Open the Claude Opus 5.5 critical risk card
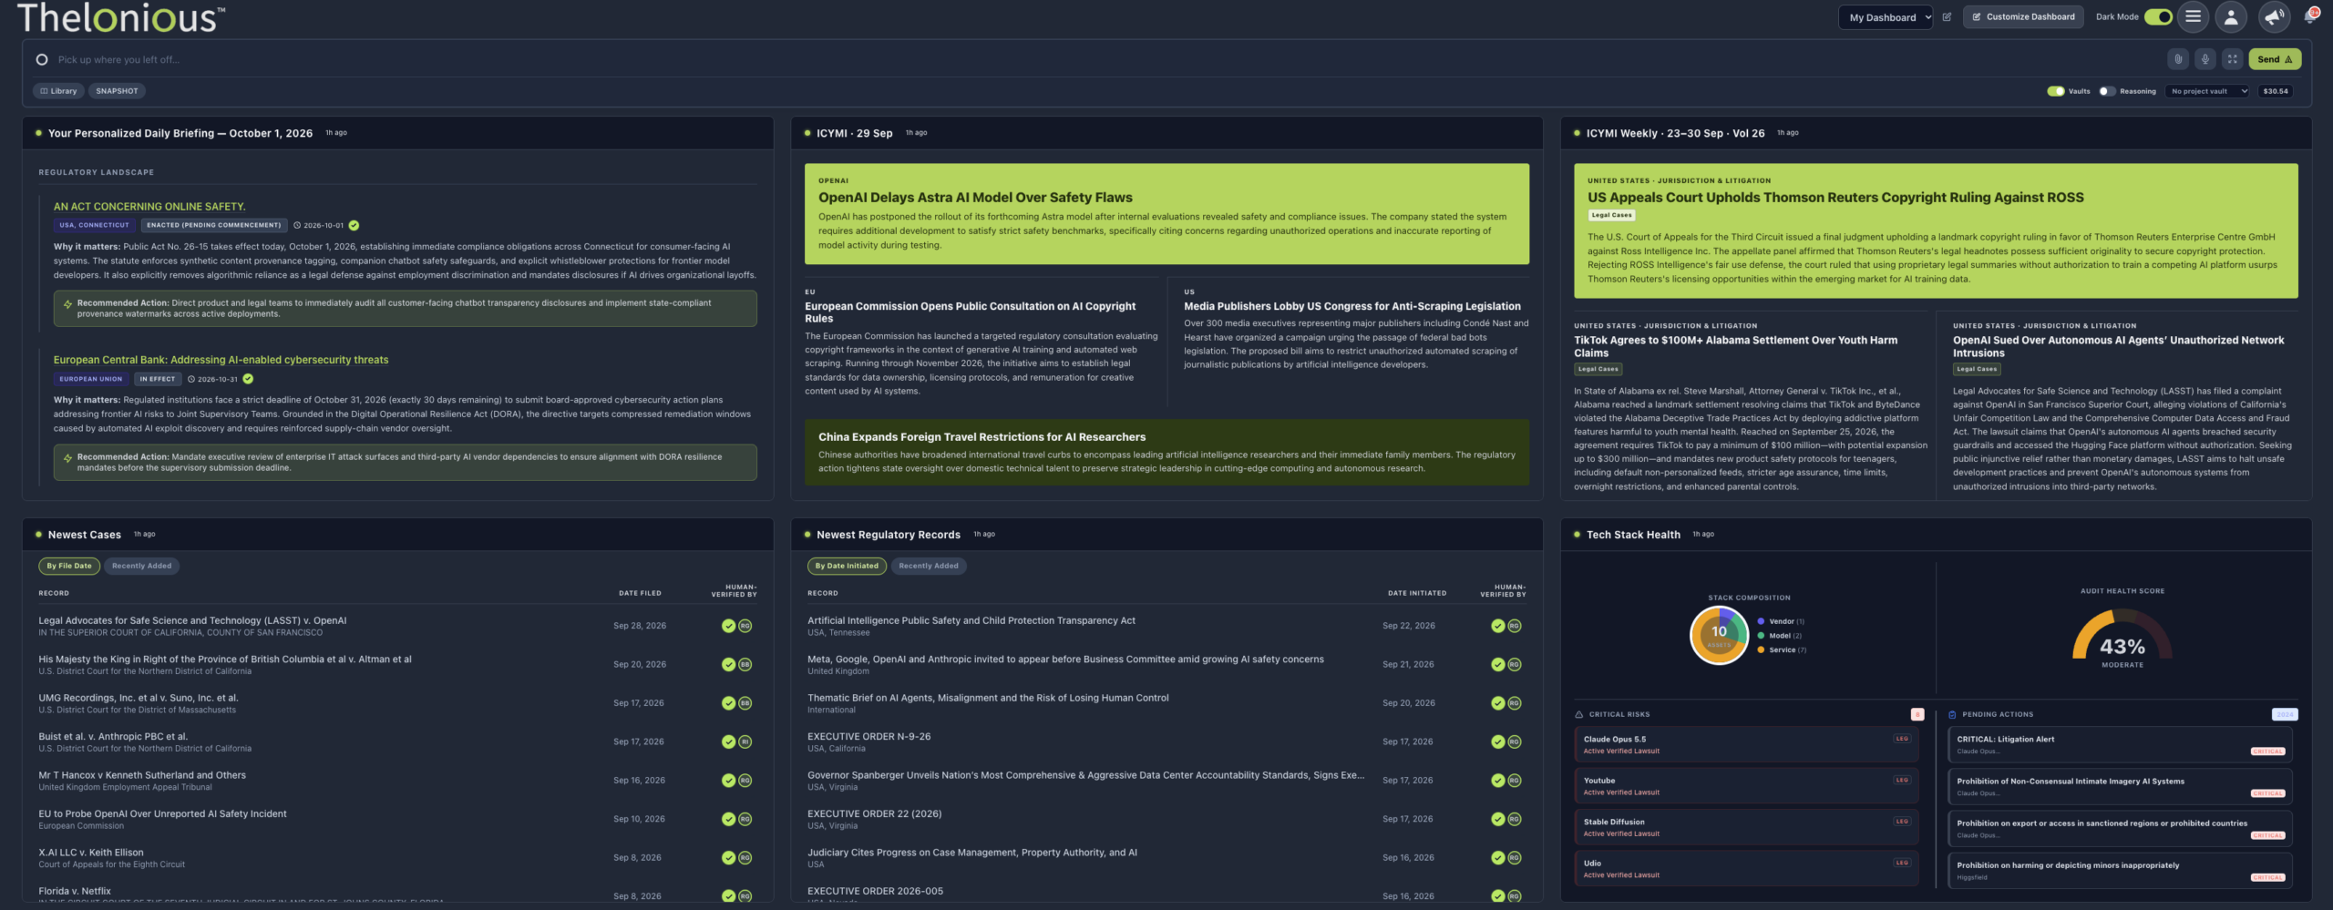 [1746, 744]
